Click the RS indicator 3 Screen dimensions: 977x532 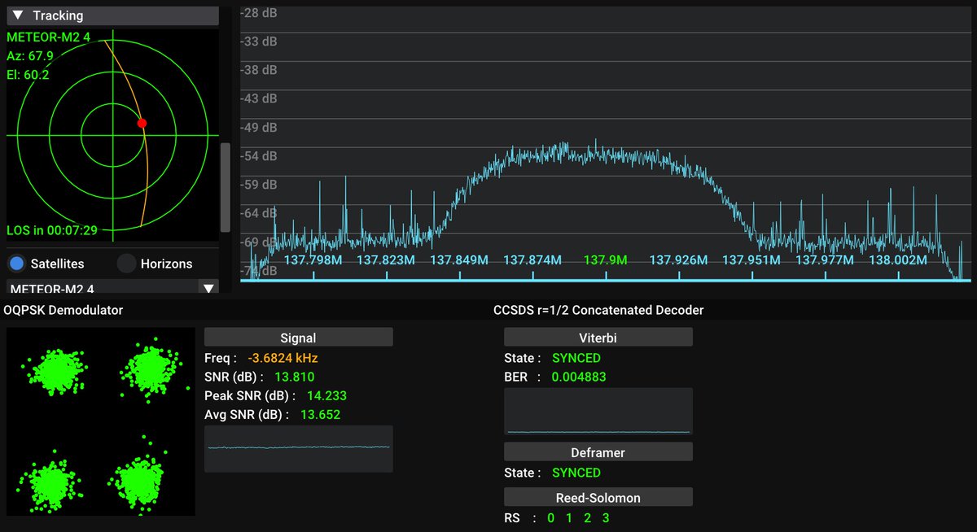(605, 517)
